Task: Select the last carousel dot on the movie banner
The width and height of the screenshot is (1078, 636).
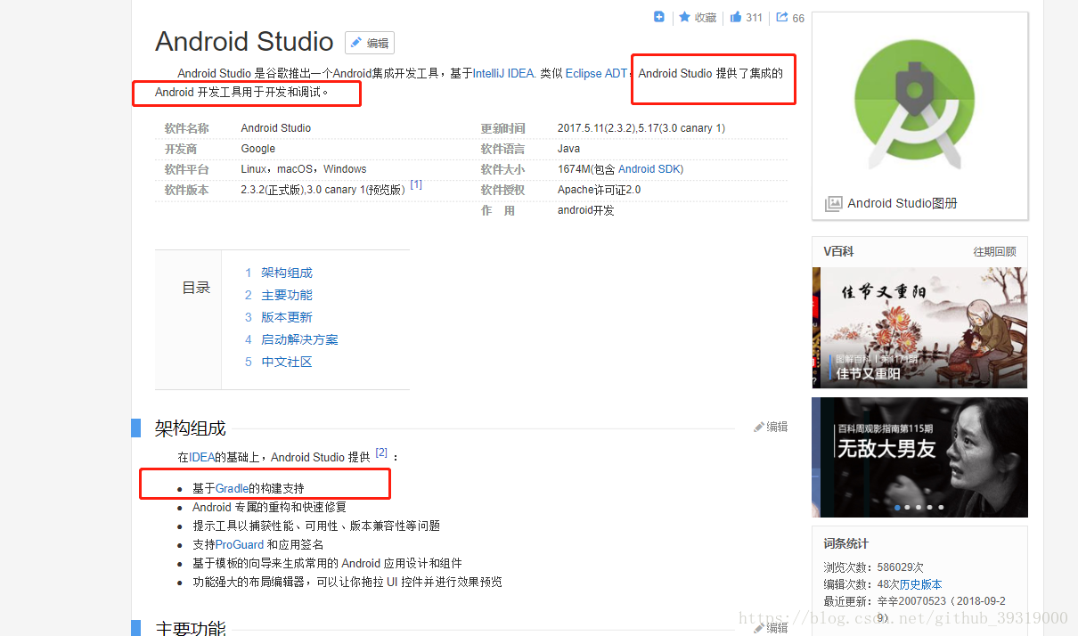Action: pos(941,507)
